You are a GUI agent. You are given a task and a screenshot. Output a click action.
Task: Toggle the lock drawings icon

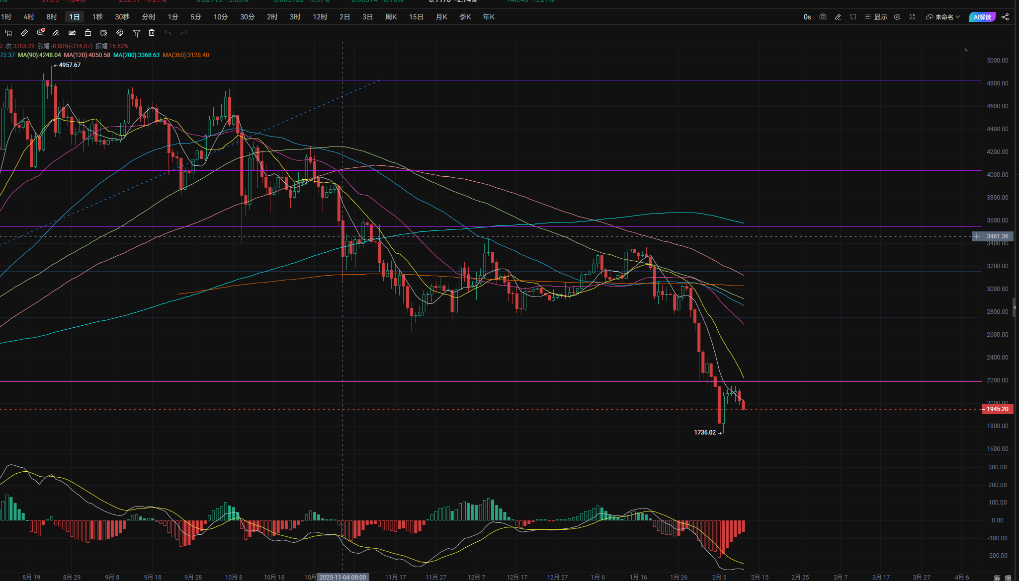point(88,33)
